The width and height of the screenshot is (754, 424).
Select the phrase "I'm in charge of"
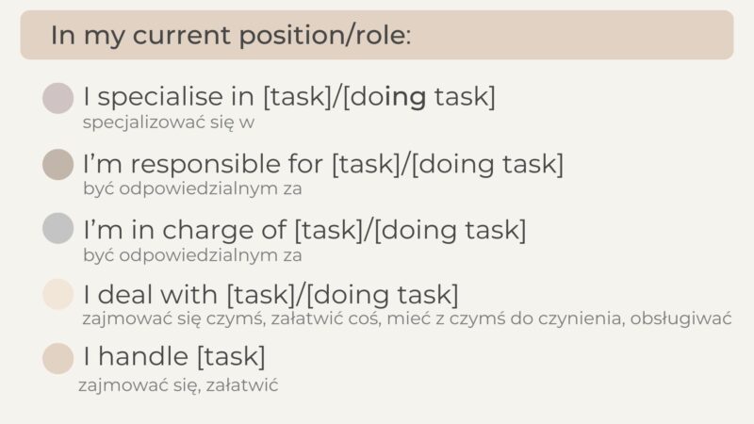pyautogui.click(x=184, y=229)
